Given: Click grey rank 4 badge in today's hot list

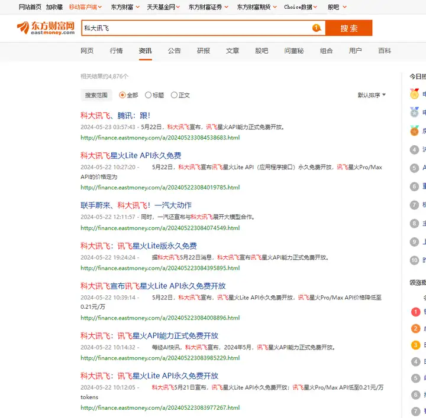Looking at the screenshot, I should click(x=414, y=149).
